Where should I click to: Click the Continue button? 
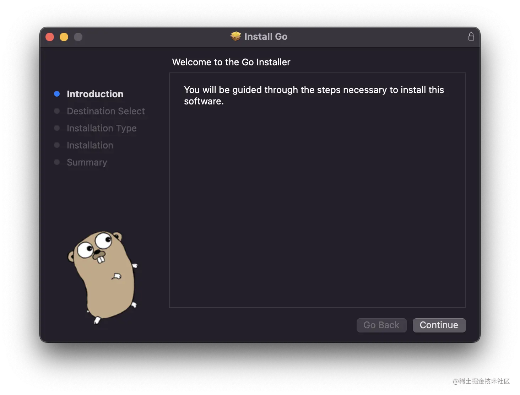tap(439, 325)
